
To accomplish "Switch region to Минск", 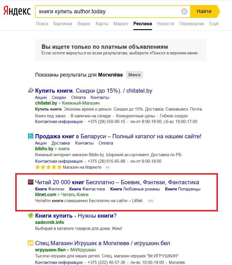I will (x=135, y=75).
